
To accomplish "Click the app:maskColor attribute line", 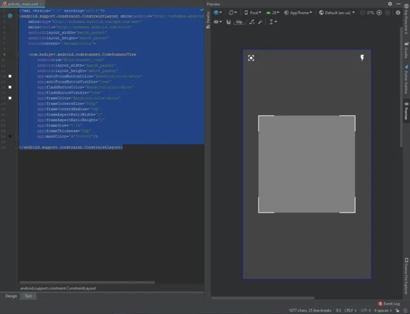I will 67,136.
